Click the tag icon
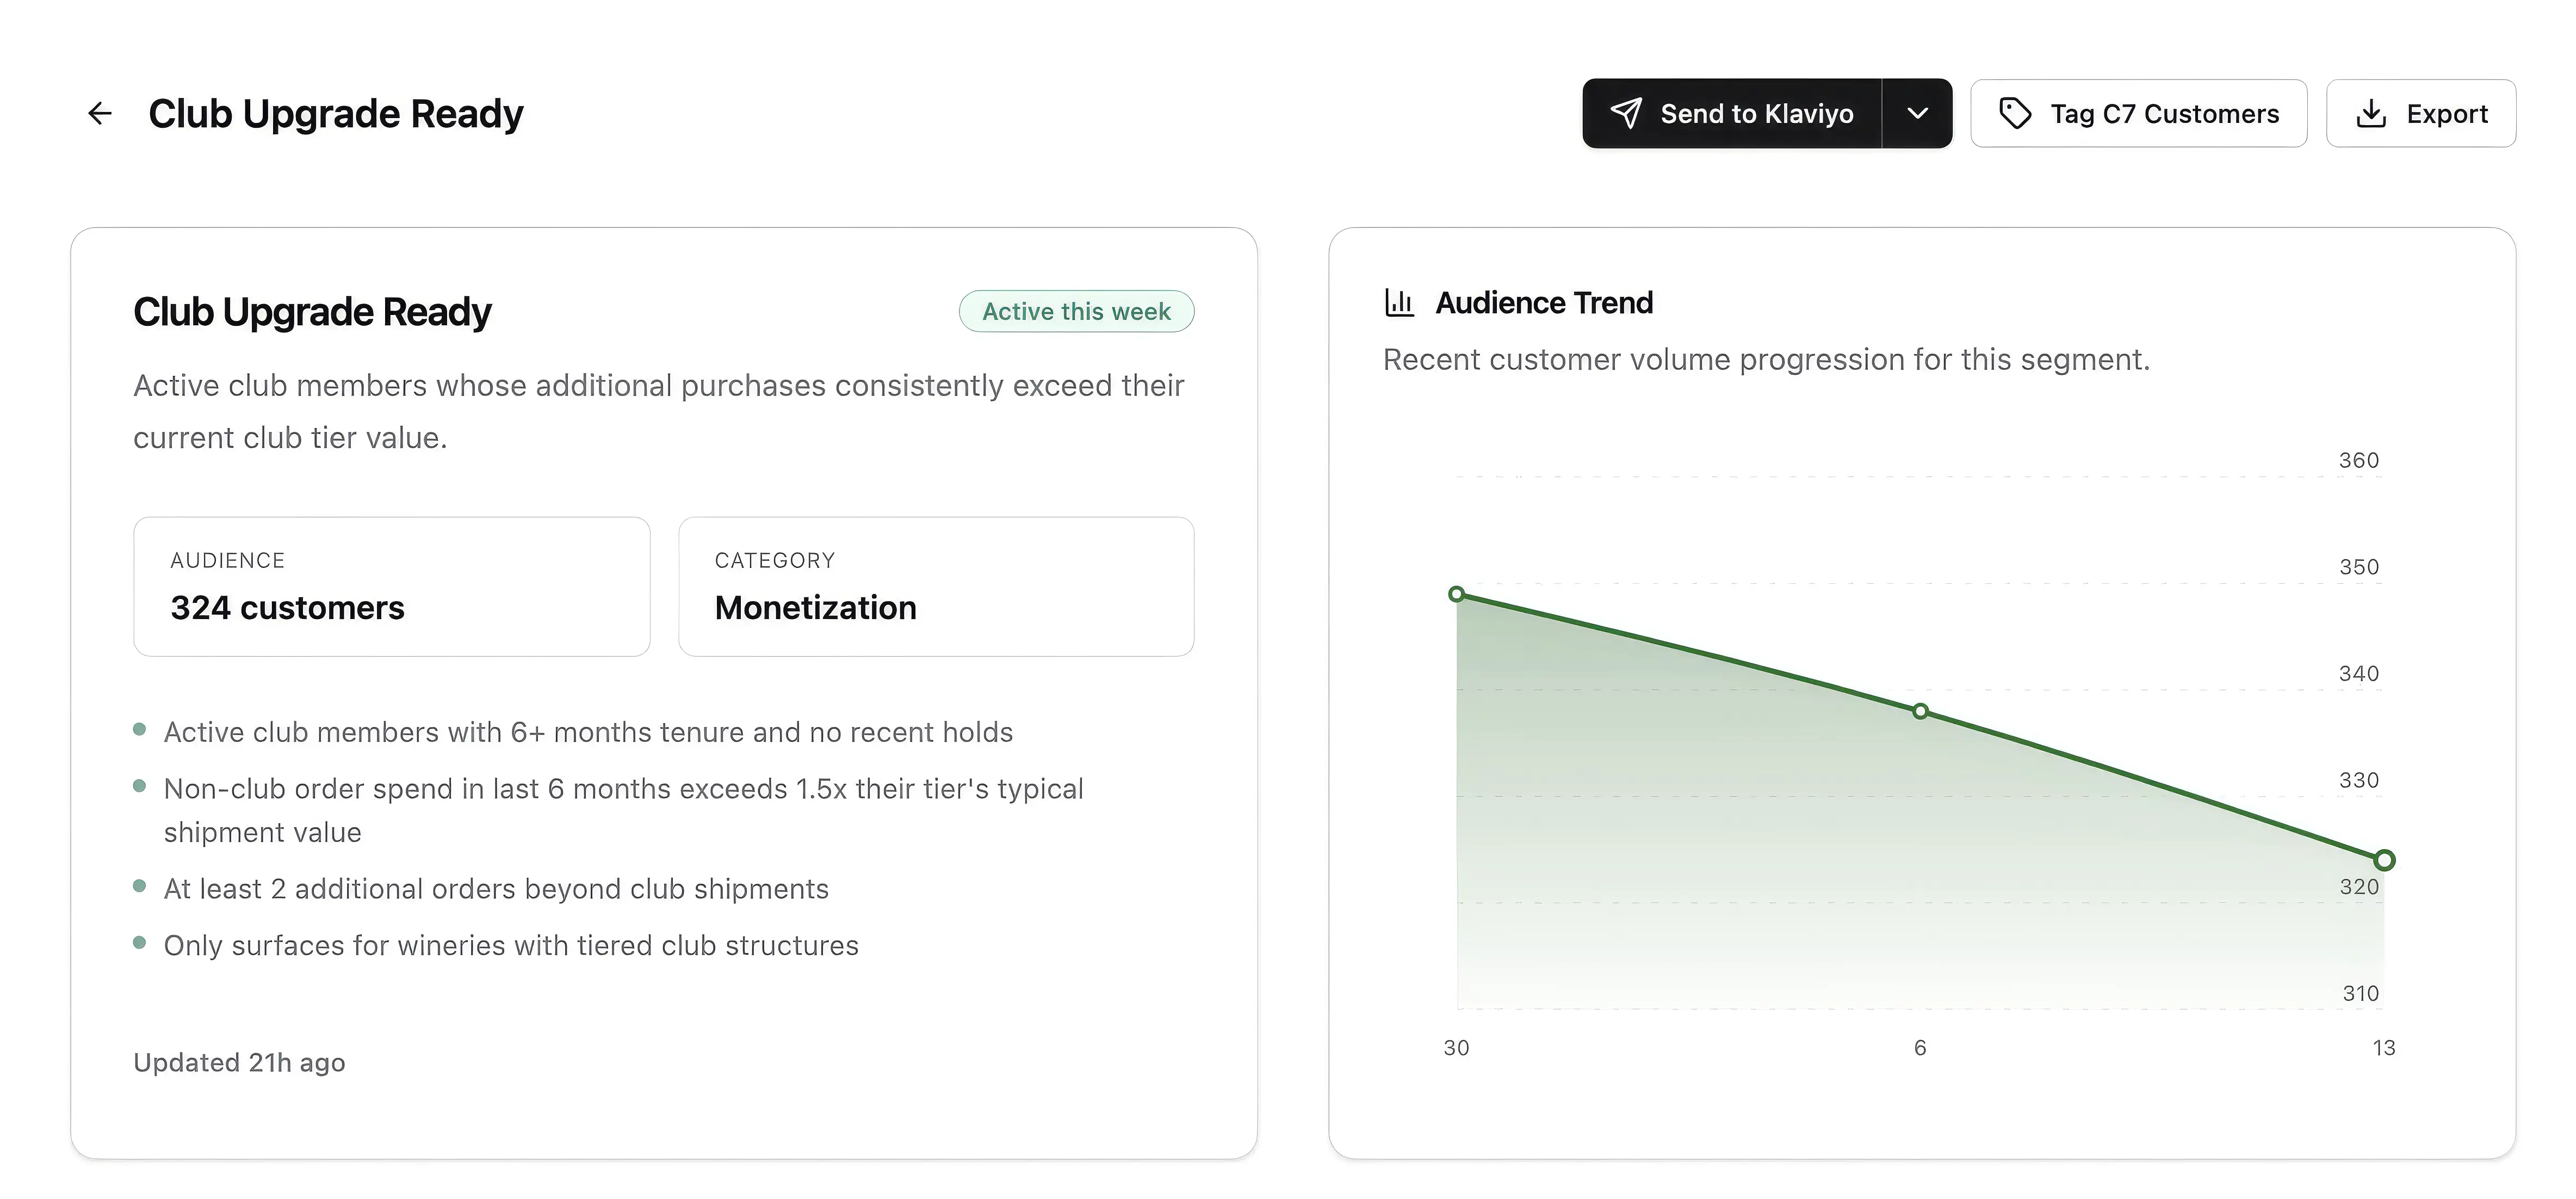Screen dimensions: 2576x1199 pos(2014,114)
